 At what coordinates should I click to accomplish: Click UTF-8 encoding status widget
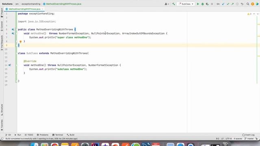pyautogui.click(x=228, y=139)
